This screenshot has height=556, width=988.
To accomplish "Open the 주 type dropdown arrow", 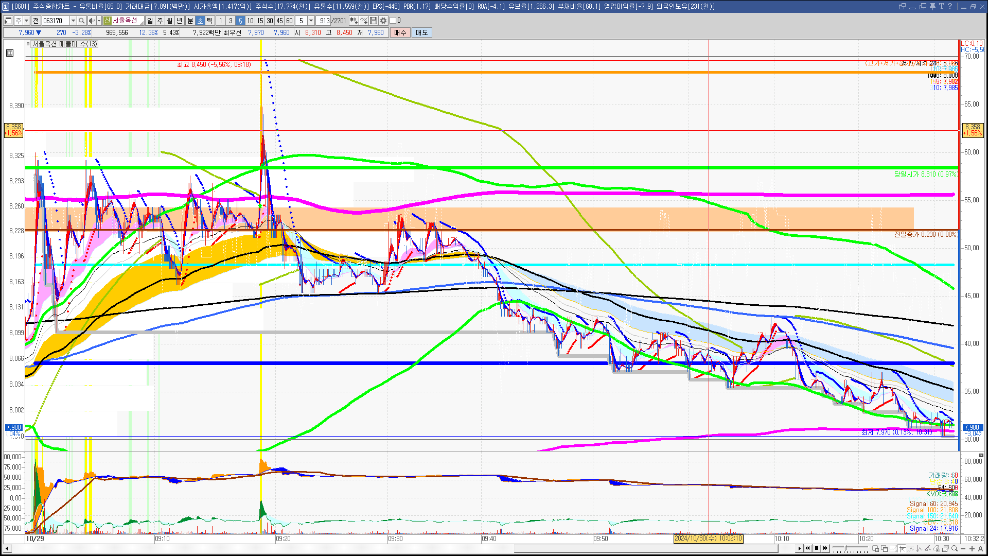I will (26, 21).
